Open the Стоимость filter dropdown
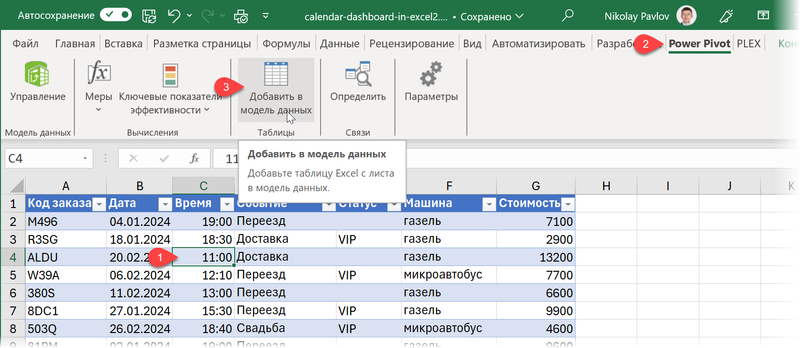Viewport: 800px width, 348px height. 568,205
